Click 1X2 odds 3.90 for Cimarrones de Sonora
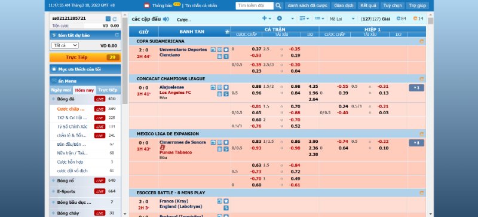The width and height of the screenshot is (478, 217). [x=313, y=141]
